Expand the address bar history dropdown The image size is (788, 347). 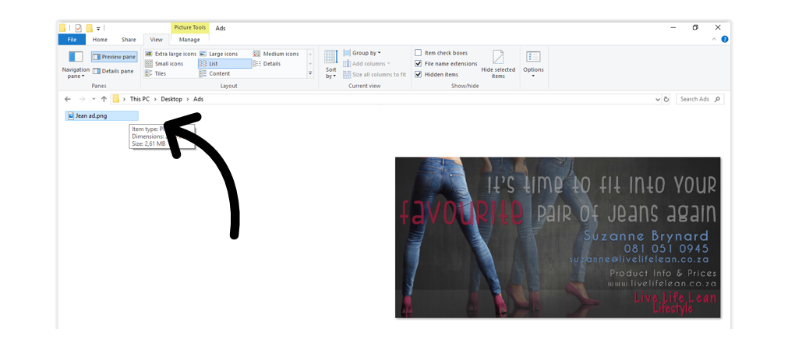click(658, 100)
